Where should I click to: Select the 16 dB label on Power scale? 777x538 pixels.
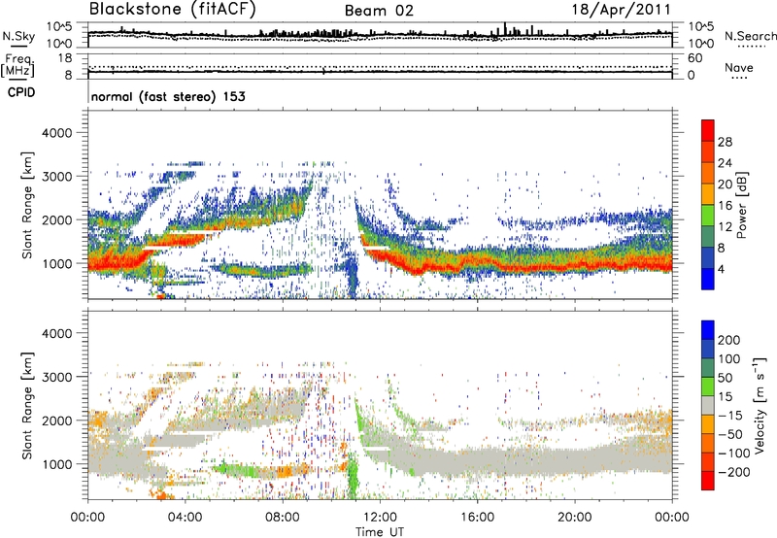725,206
